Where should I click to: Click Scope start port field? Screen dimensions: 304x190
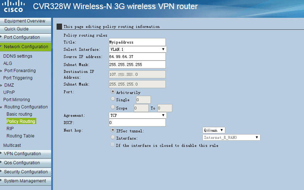141,108
